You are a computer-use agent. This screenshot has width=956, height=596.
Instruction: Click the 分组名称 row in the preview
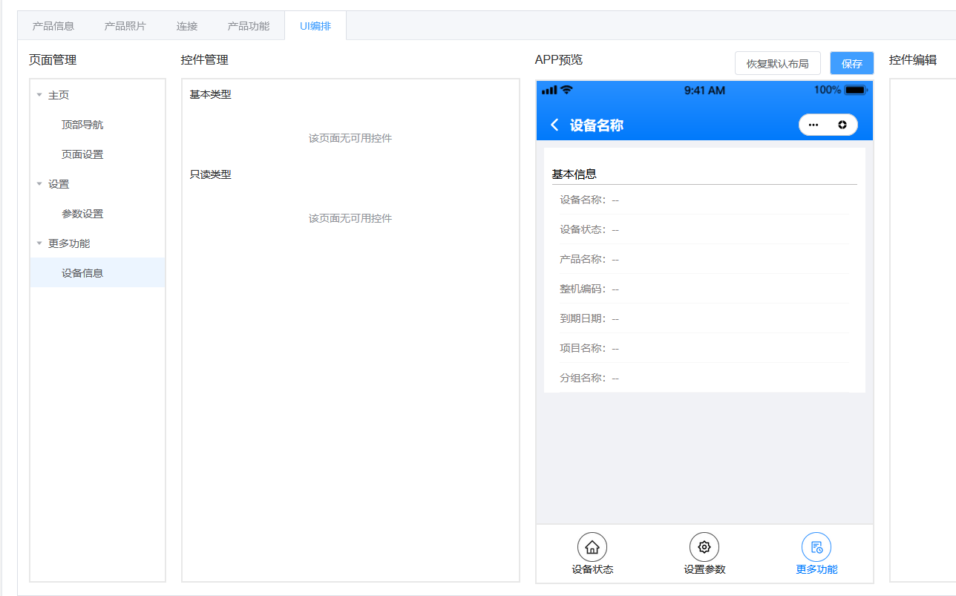click(704, 378)
